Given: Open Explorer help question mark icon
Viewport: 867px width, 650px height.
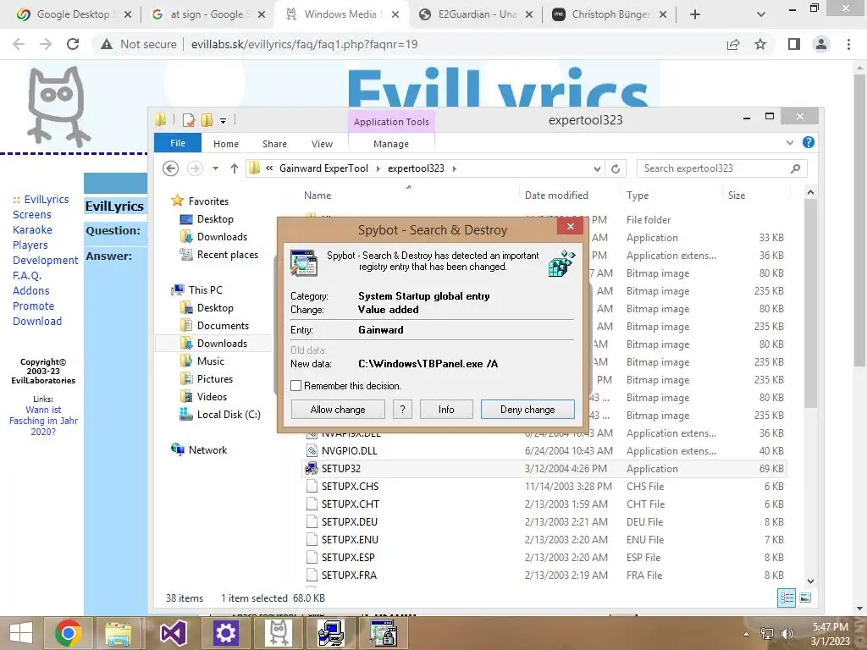Looking at the screenshot, I should tap(808, 142).
